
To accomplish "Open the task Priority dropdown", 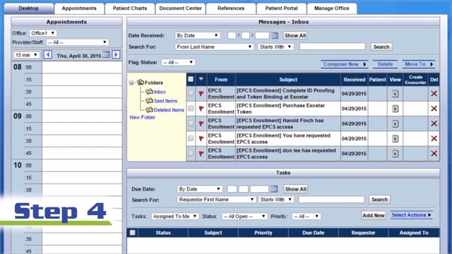I will 306,217.
